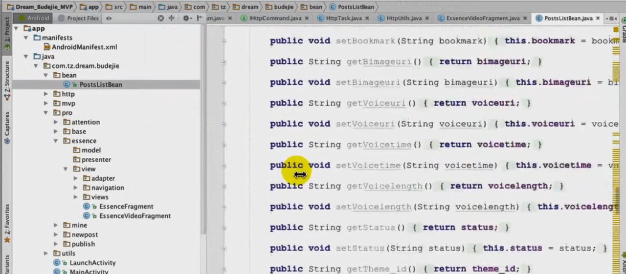Expand the views package
The height and width of the screenshot is (274, 626).
(75, 197)
